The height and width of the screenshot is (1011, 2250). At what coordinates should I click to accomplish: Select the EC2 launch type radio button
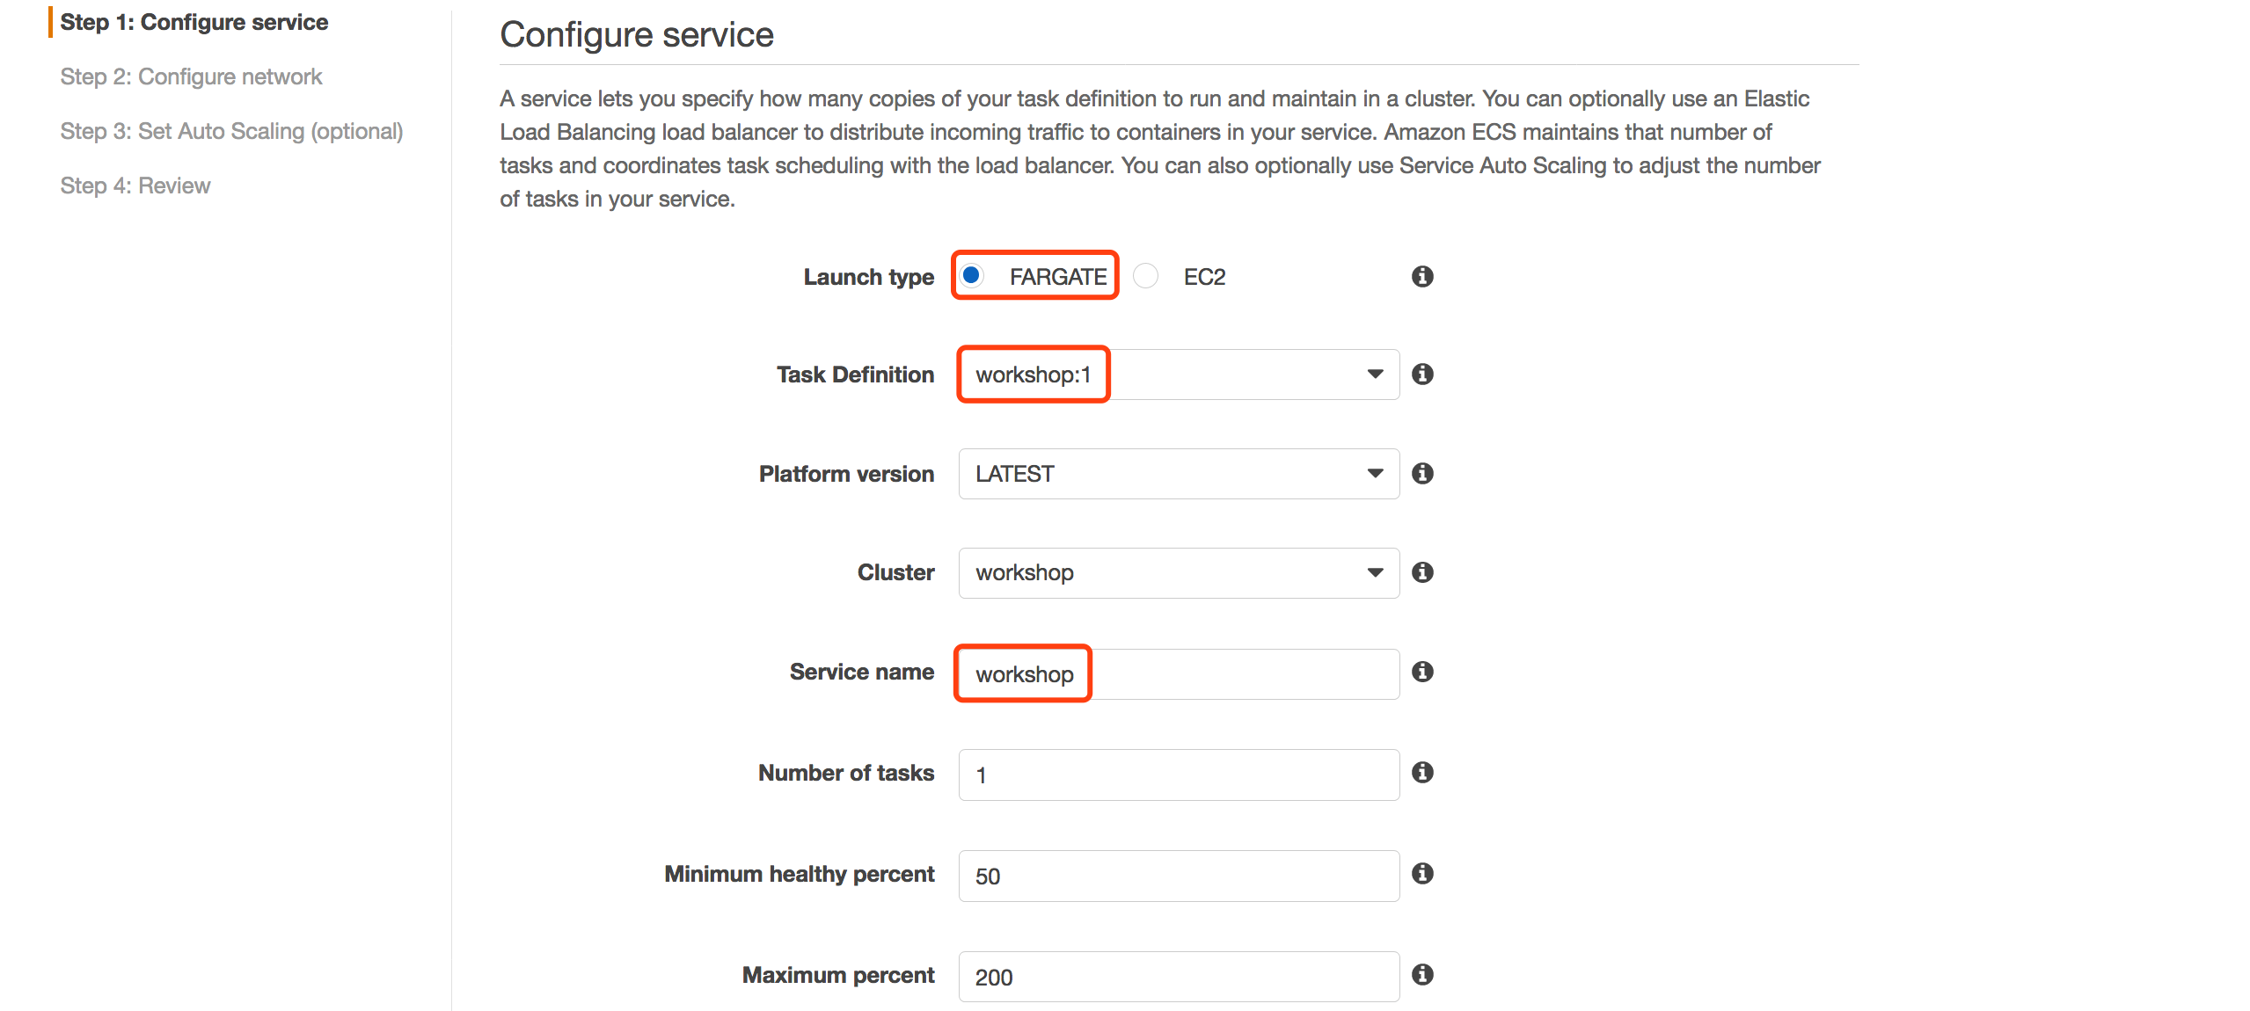click(x=1145, y=276)
